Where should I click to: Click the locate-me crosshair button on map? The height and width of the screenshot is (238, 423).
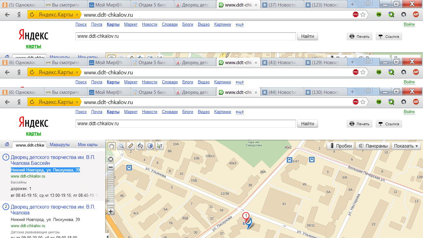[x=111, y=159]
